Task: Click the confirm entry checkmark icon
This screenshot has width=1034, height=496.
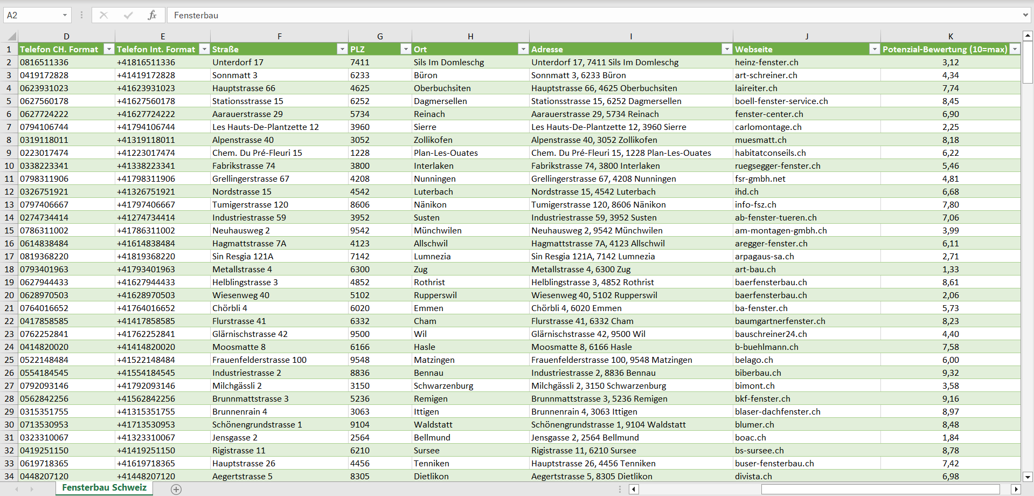Action: tap(128, 15)
